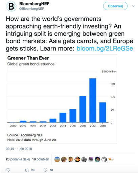Open the second liker's avatar
The height and width of the screenshot is (173, 138).
(x=64, y=159)
